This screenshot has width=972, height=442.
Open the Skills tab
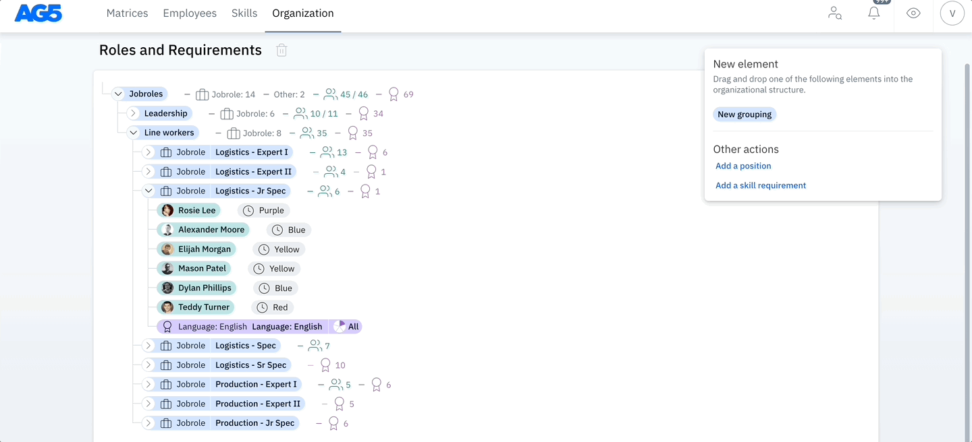pos(244,13)
